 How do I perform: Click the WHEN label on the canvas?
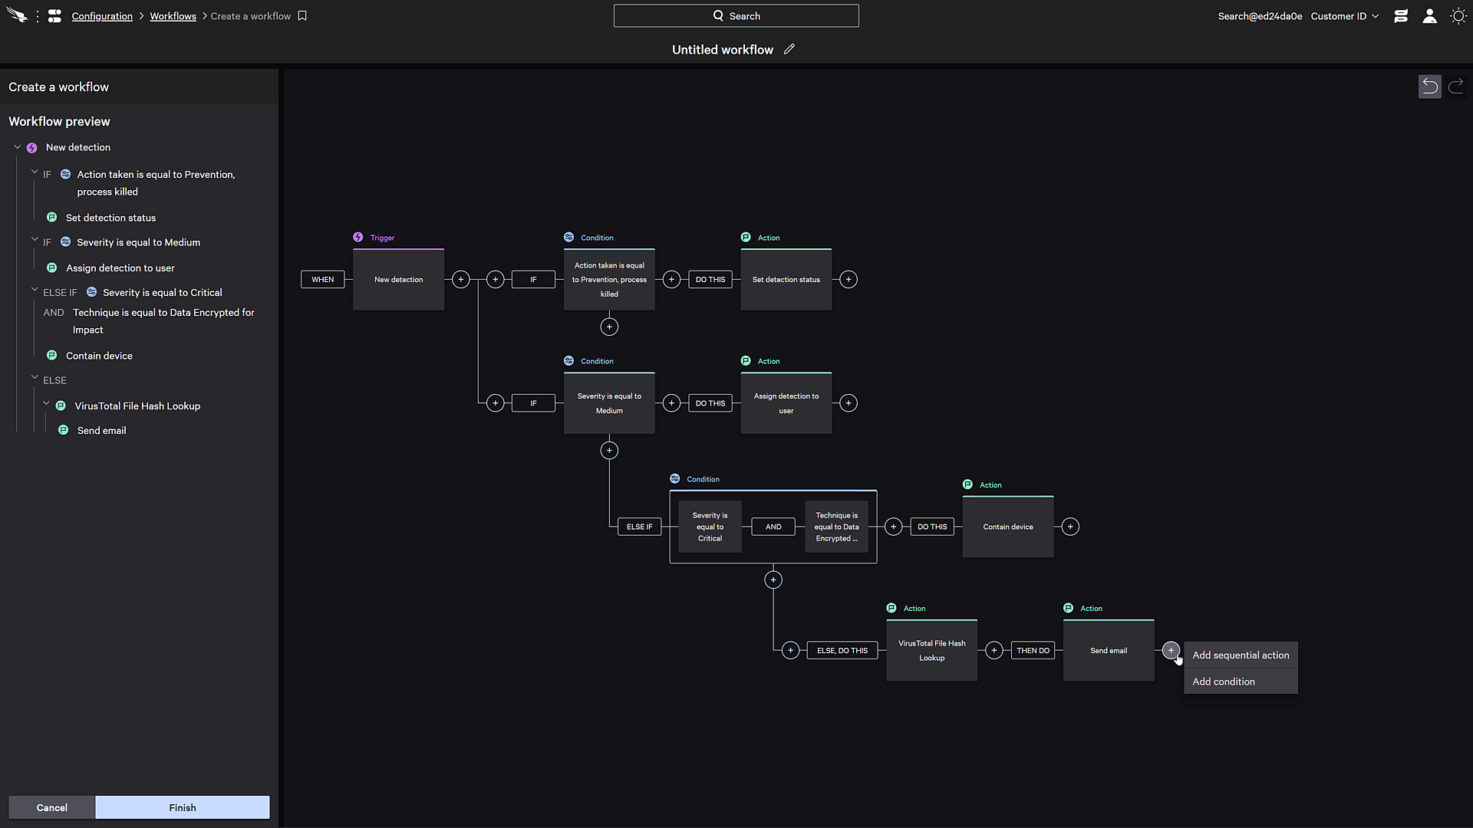322,280
